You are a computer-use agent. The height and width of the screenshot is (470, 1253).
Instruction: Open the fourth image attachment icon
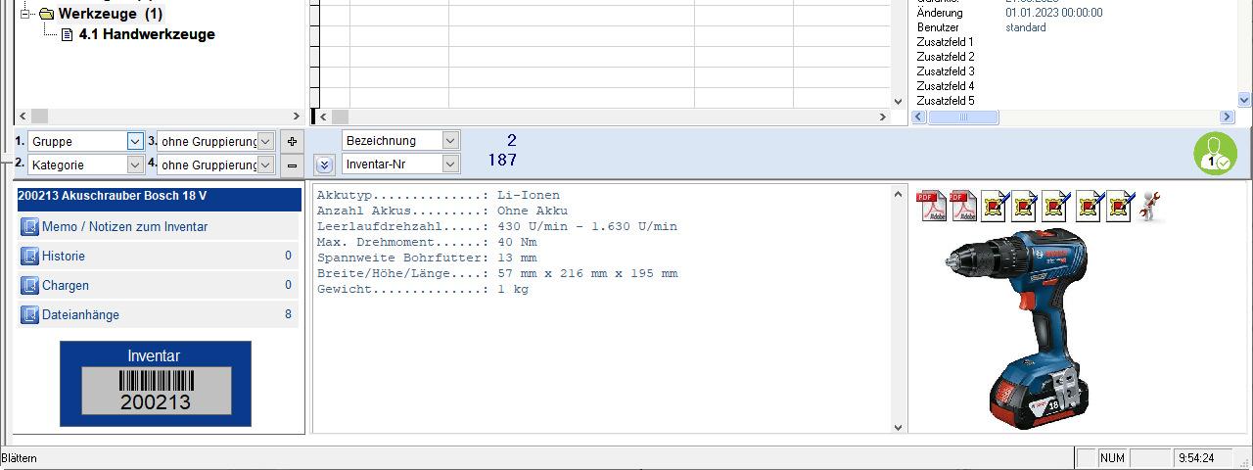click(1090, 207)
